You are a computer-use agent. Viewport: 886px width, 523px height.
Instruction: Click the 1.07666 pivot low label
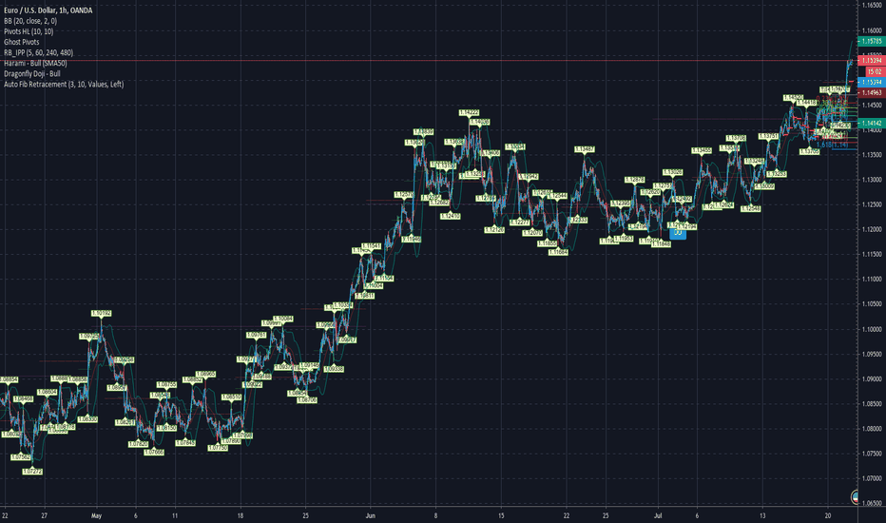click(x=154, y=453)
